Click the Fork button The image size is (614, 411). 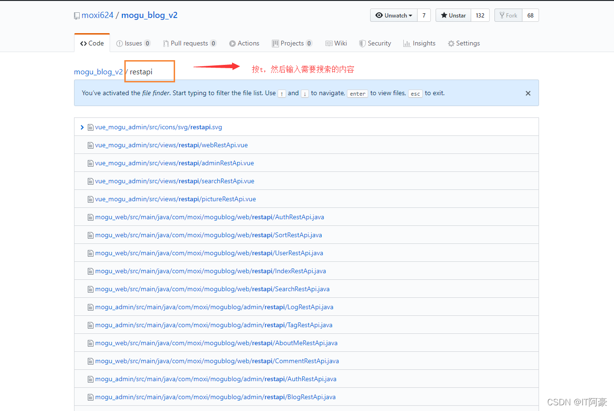tap(509, 15)
